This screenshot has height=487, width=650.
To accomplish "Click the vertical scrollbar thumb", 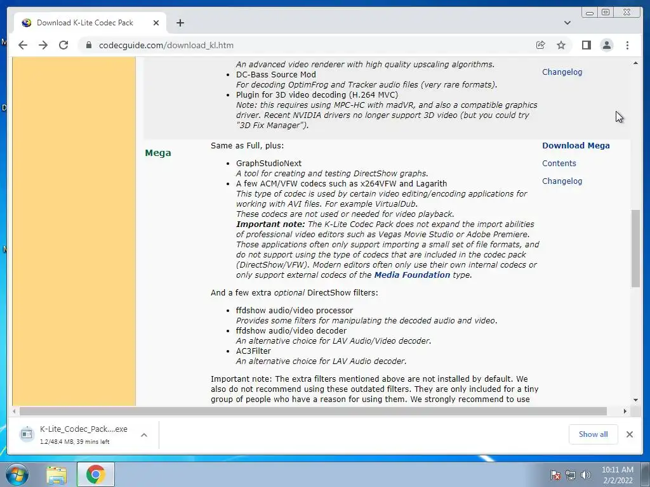I will (635, 249).
